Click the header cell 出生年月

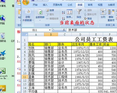(x=80, y=44)
